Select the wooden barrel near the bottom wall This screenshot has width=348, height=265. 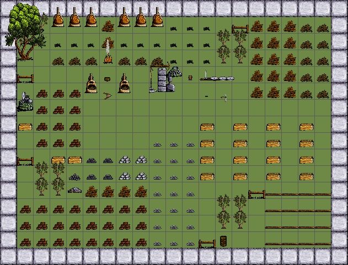pyautogui.click(x=223, y=241)
